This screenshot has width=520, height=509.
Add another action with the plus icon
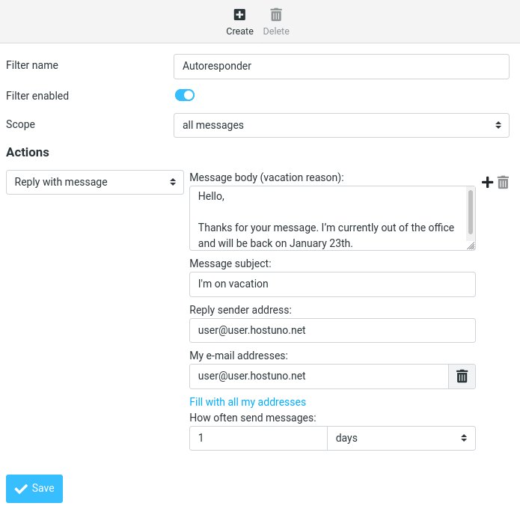point(487,182)
